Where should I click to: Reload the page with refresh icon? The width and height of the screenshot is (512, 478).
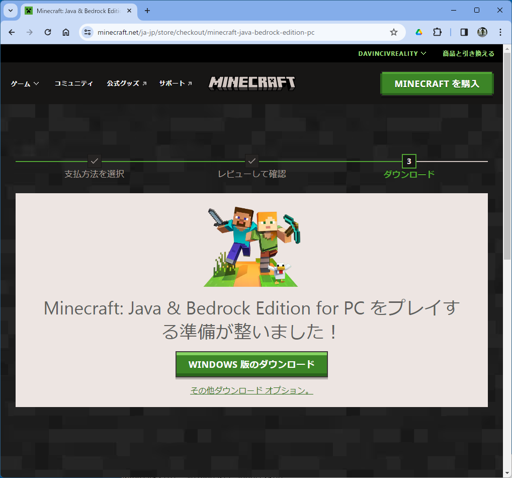[x=48, y=32]
